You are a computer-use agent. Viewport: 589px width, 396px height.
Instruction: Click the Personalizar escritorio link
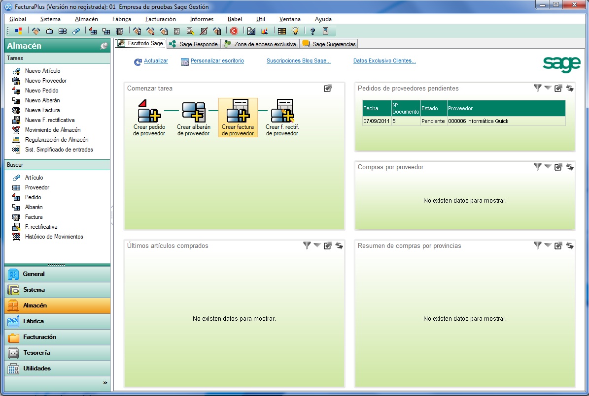tap(217, 61)
